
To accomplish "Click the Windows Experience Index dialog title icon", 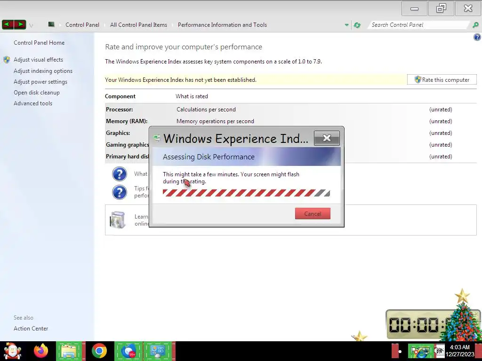I will point(157,139).
